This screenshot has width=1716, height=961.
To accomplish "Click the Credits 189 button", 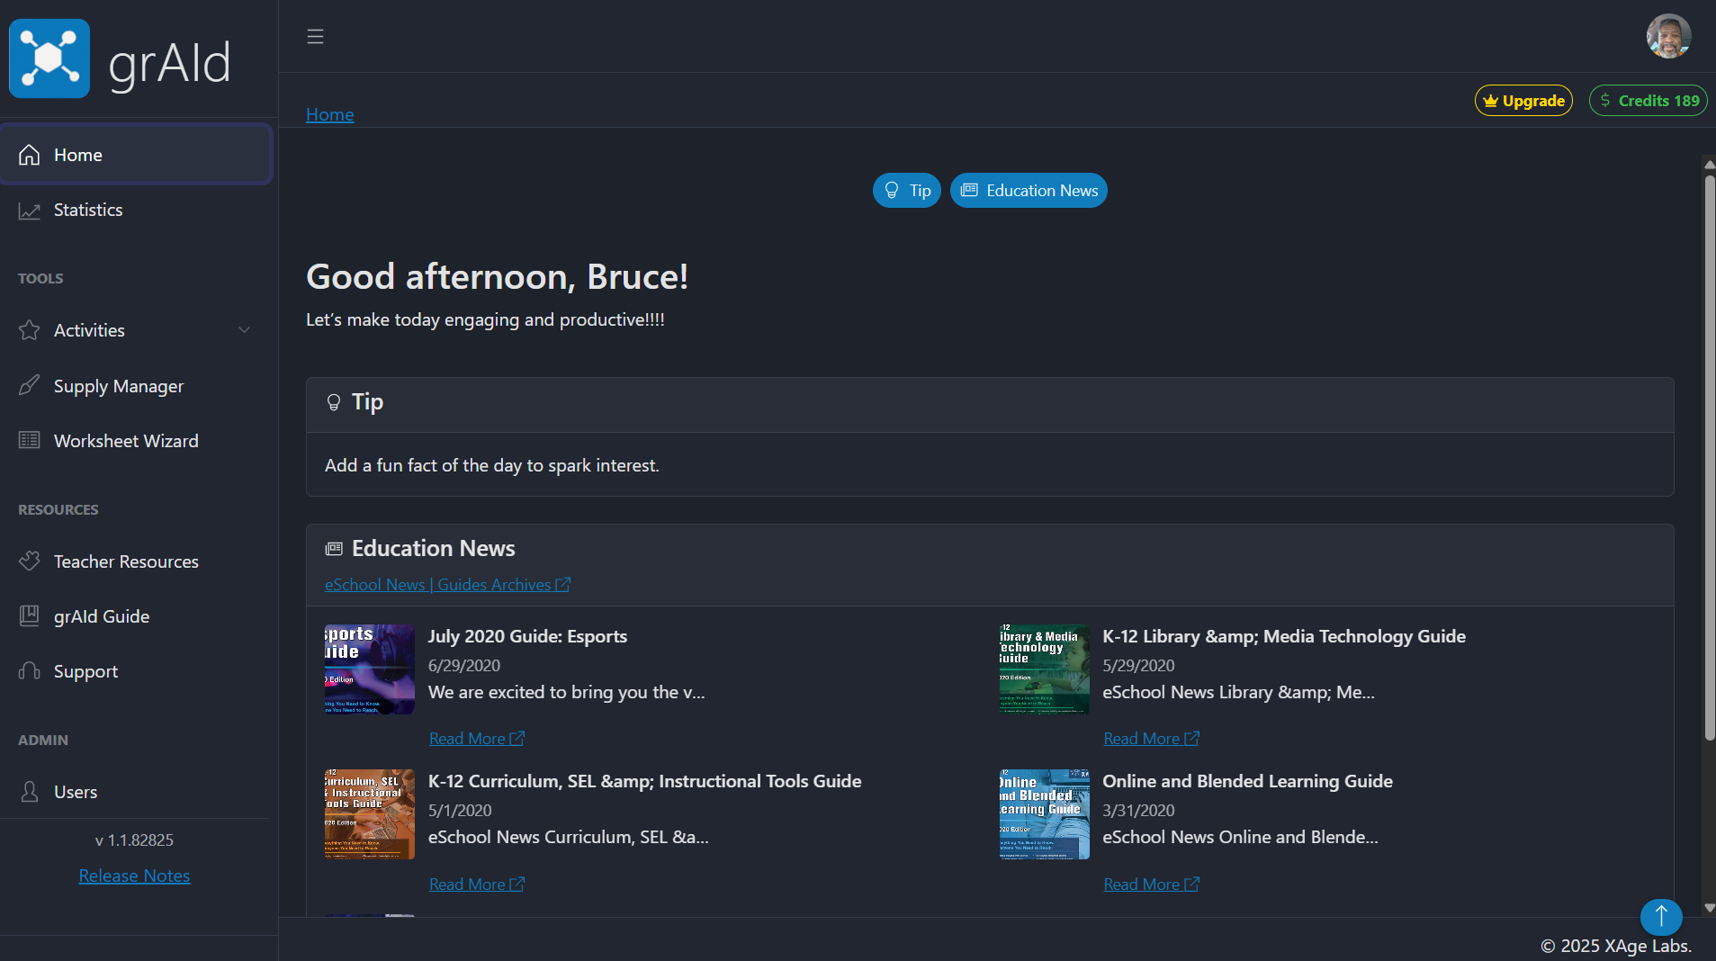I will point(1649,101).
